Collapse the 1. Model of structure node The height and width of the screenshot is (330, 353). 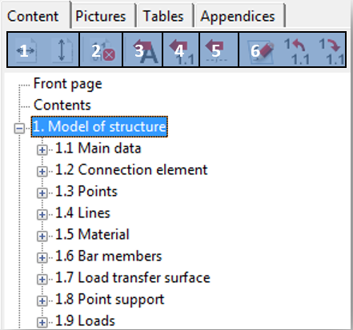tap(19, 129)
